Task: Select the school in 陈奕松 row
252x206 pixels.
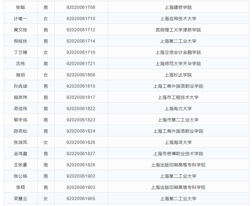Action: coord(178,131)
